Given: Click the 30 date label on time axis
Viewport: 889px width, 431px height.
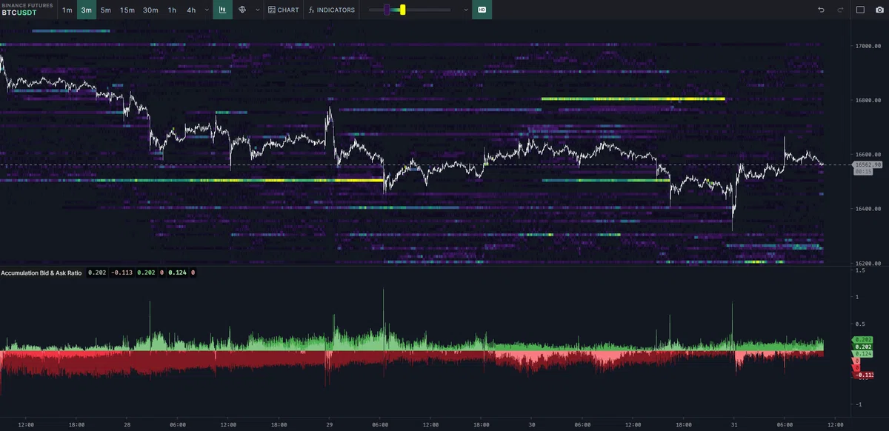Looking at the screenshot, I should pos(532,424).
